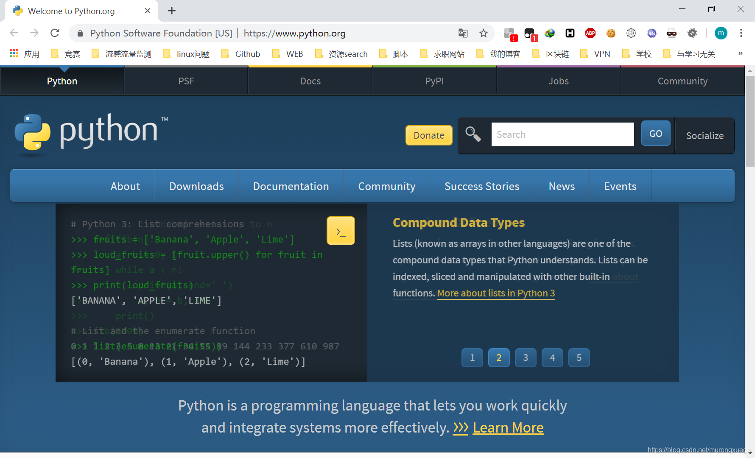Viewport: 755px width, 458px height.
Task: Click the browser forward arrow
Action: [34, 33]
